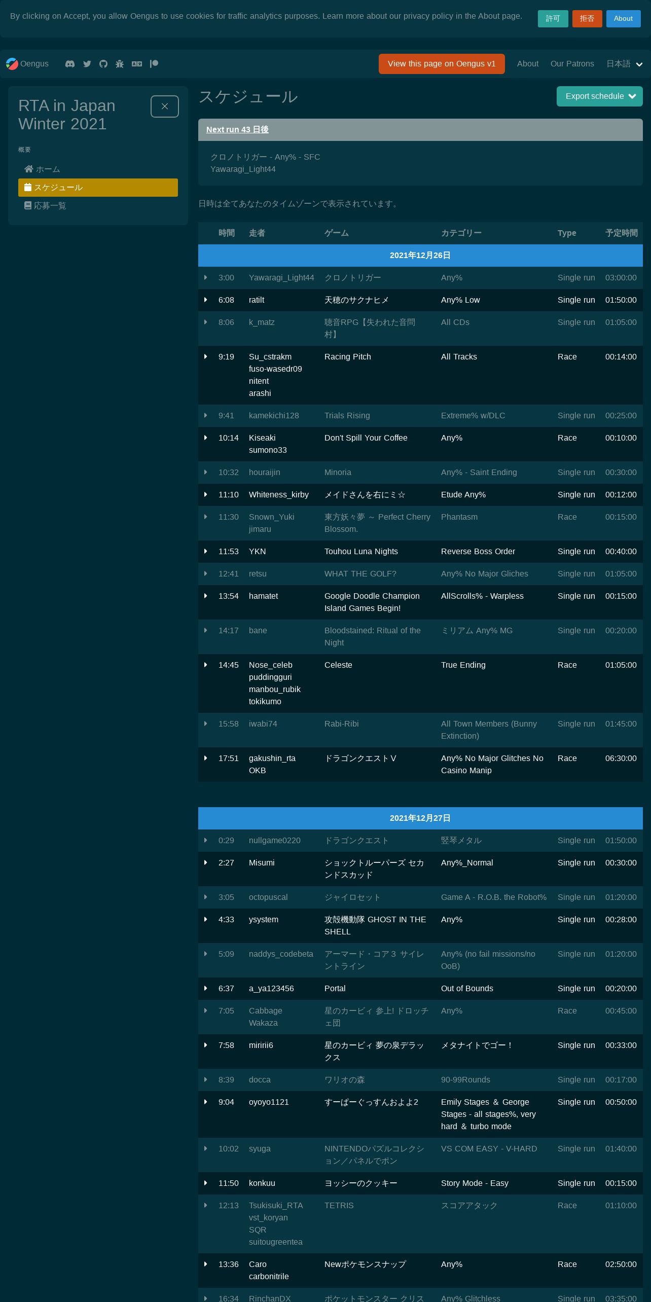Click the 2021年12月26日 date header
The height and width of the screenshot is (1302, 651).
[420, 256]
